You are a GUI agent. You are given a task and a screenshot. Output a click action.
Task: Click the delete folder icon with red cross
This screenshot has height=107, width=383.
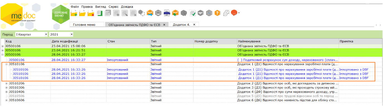[91, 13]
